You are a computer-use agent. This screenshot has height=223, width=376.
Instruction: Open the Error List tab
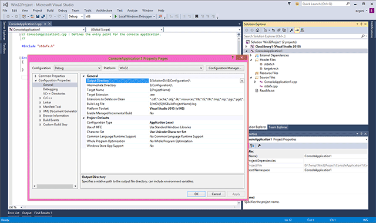[x=14, y=213]
